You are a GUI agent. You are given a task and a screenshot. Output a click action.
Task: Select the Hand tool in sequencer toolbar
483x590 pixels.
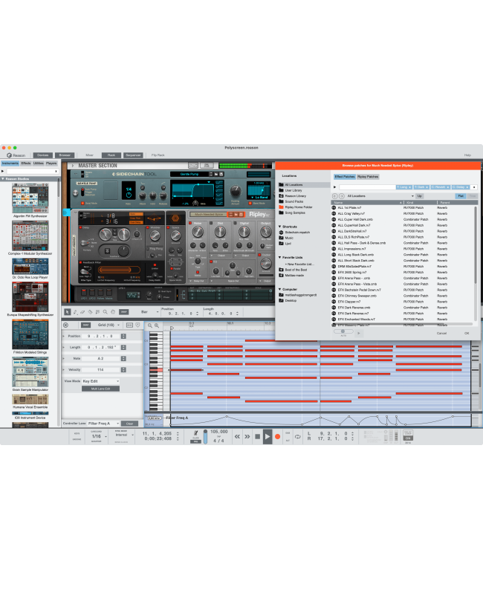coord(113,312)
